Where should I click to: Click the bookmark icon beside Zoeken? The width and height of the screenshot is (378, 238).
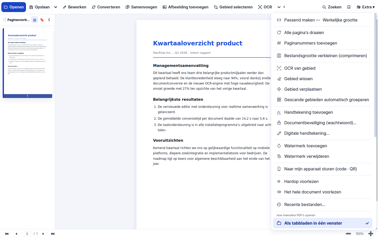[x=349, y=7]
